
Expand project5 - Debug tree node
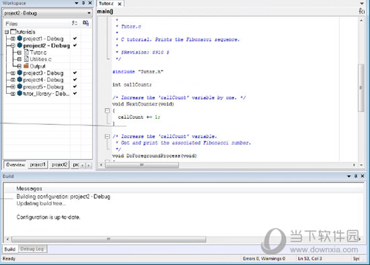pyautogui.click(x=13, y=87)
